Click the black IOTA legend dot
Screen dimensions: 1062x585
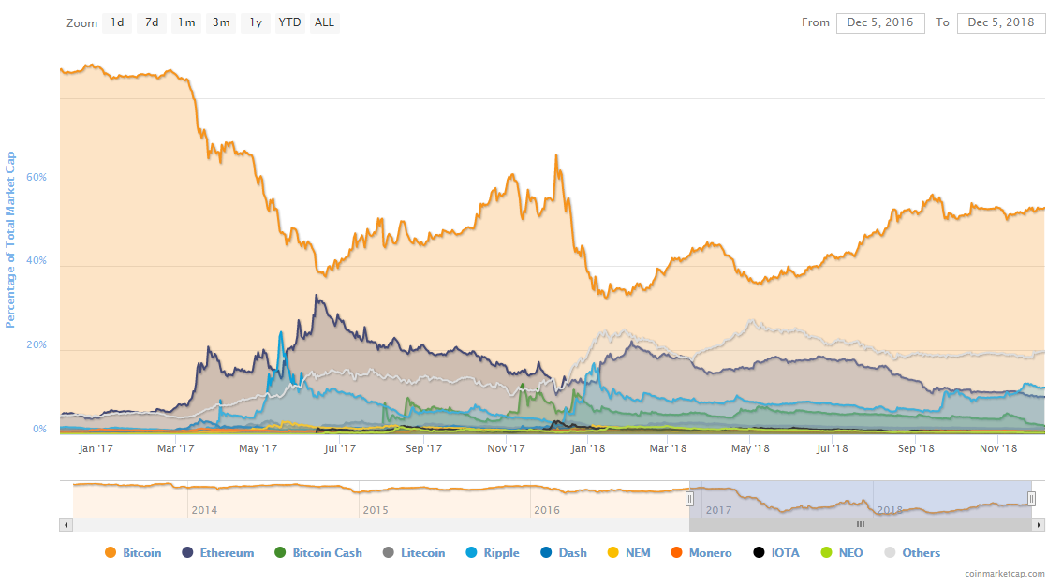(x=759, y=553)
